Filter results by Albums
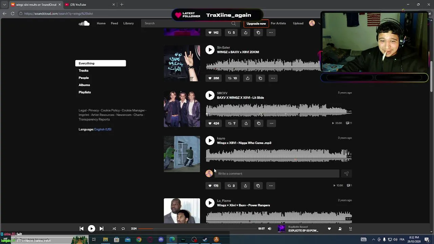434x244 pixels. pyautogui.click(x=84, y=85)
